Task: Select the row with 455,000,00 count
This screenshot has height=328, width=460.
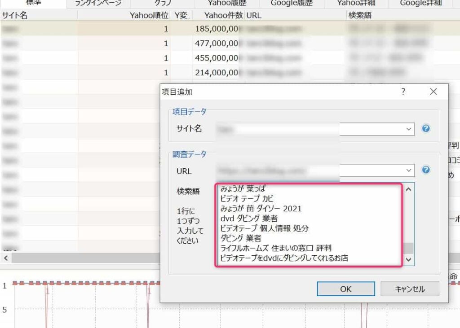Action: pos(230,58)
